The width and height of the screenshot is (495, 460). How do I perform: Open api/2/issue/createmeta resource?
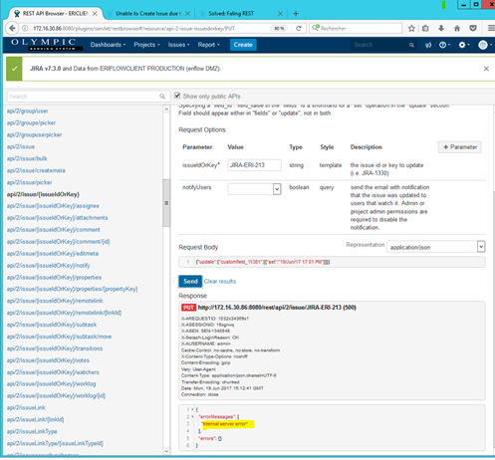click(x=36, y=170)
